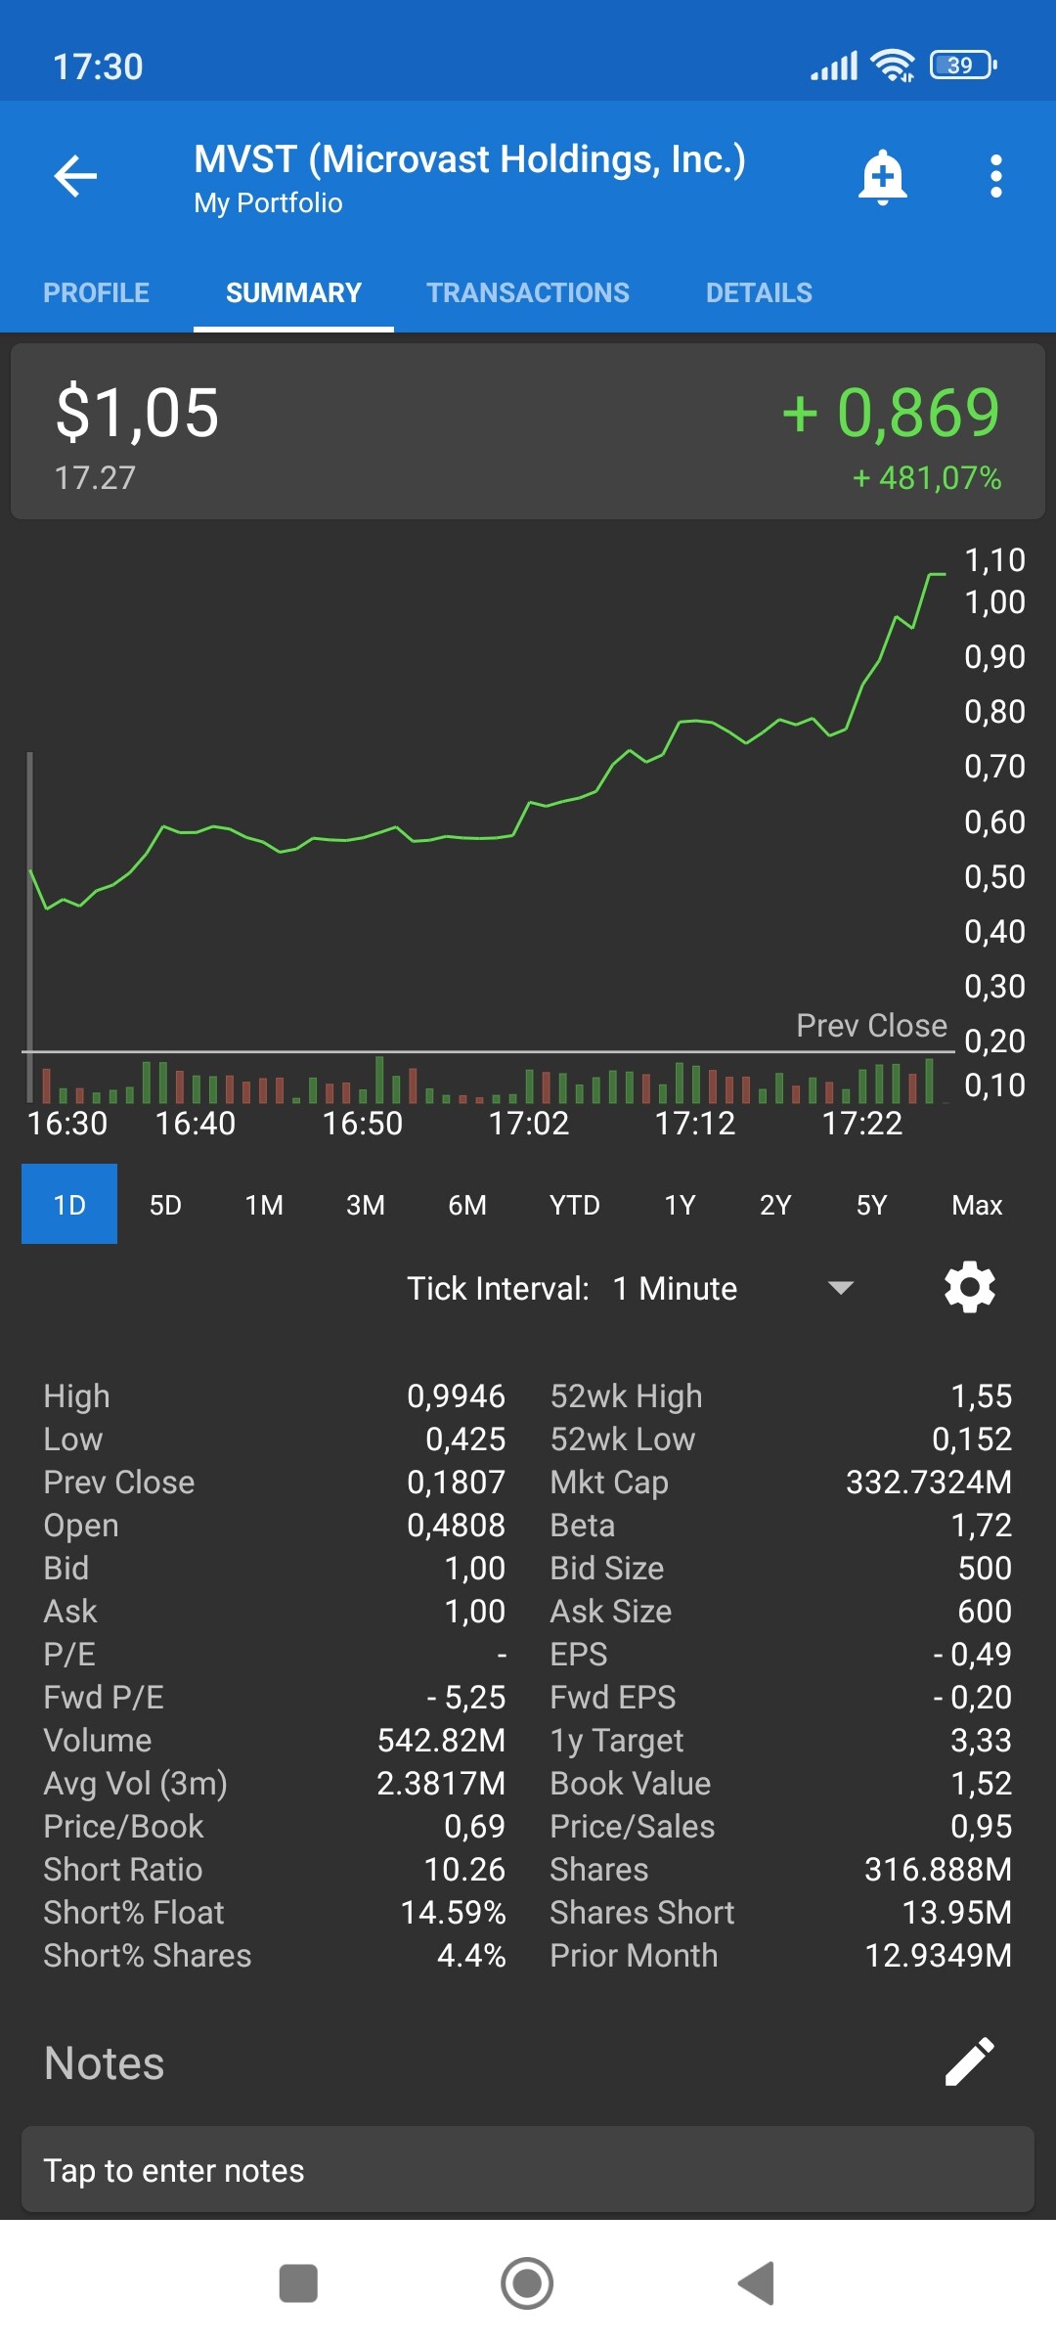Select the 1M chart range

[264, 1204]
